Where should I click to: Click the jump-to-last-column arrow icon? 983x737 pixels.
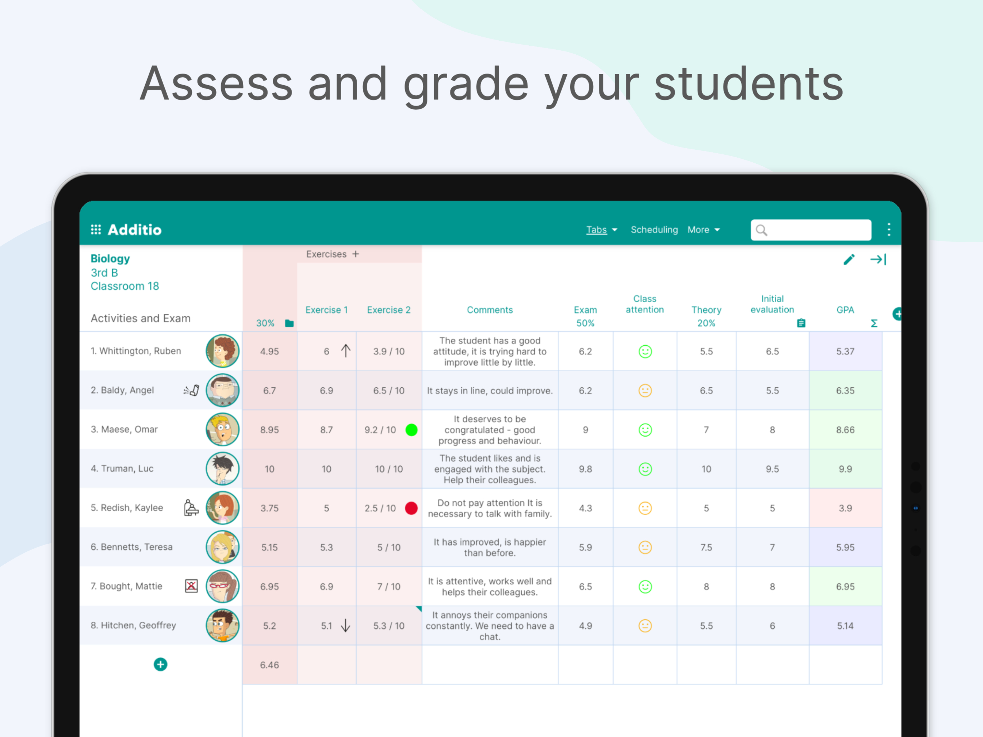(x=878, y=259)
